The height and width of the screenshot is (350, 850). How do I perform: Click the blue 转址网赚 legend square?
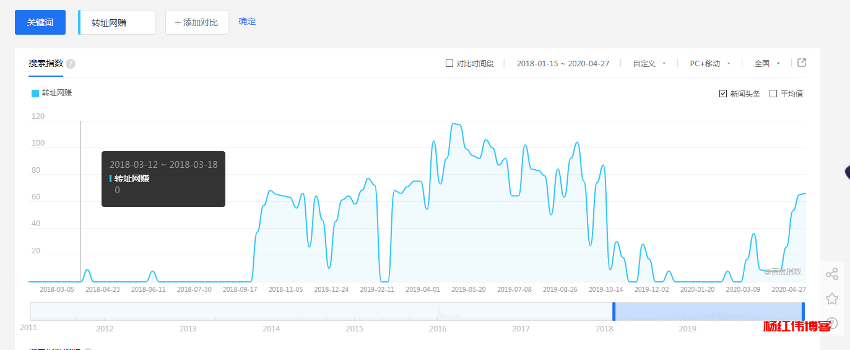35,93
